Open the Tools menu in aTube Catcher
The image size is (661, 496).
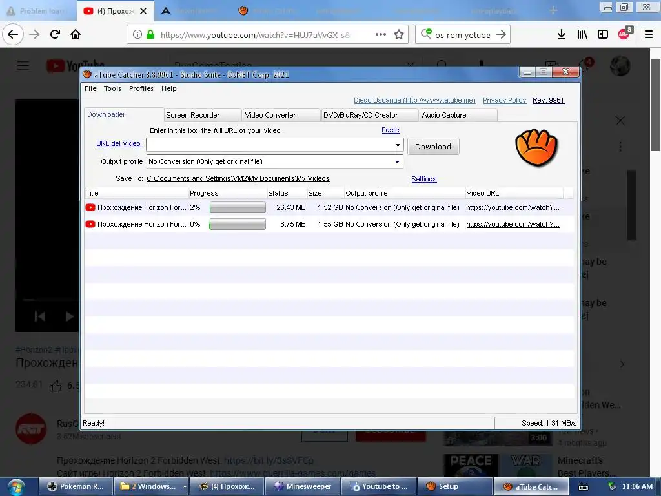112,88
